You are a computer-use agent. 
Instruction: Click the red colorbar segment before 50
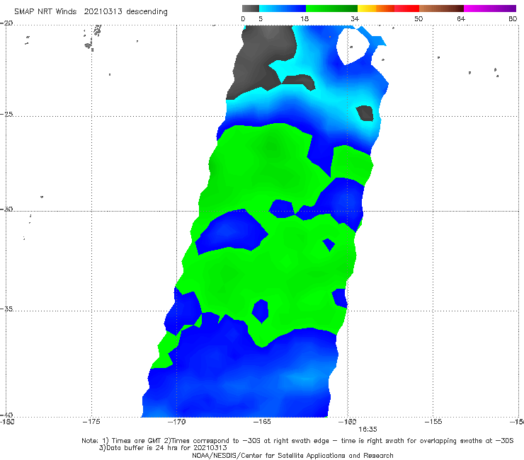[x=406, y=8]
